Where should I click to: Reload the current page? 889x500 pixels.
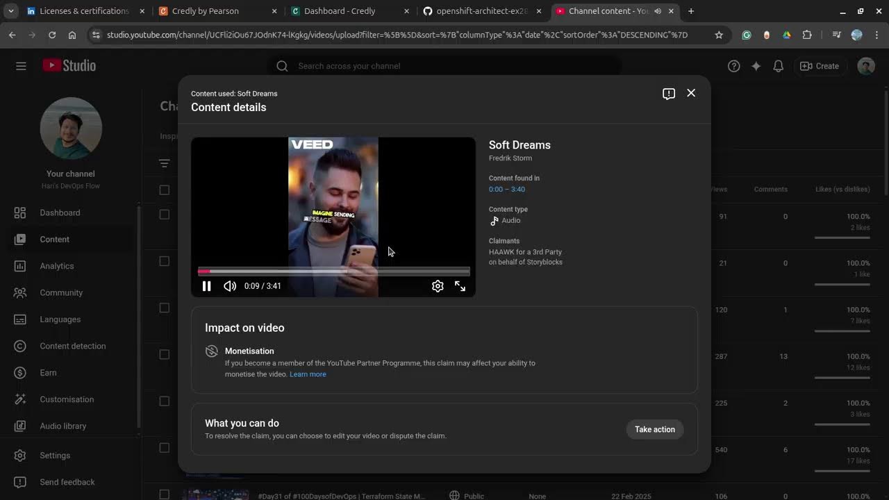pyautogui.click(x=52, y=35)
